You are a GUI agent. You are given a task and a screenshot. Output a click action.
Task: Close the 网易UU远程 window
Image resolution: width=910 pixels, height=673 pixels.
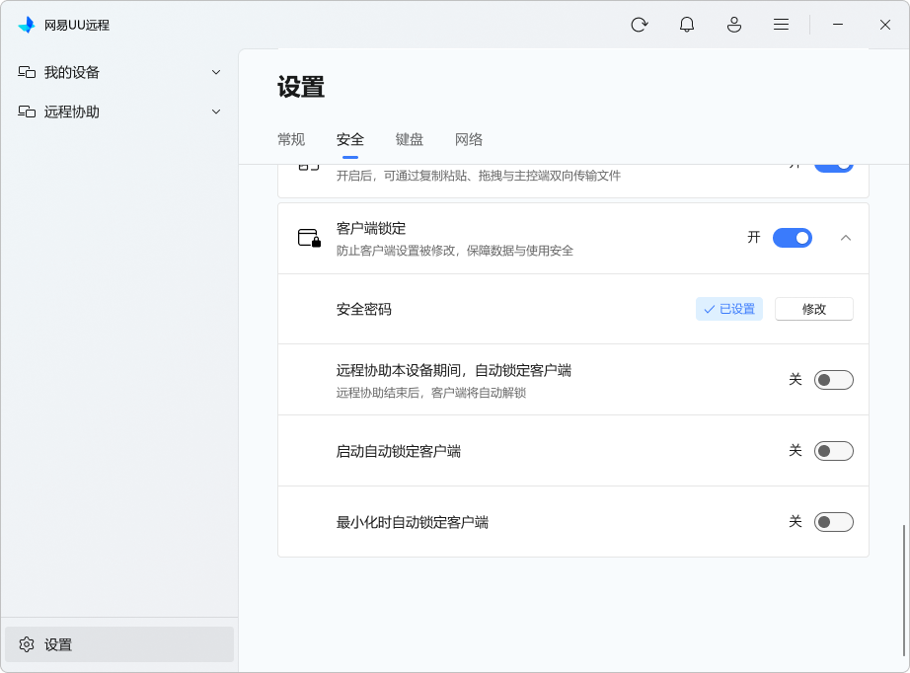pyautogui.click(x=885, y=25)
